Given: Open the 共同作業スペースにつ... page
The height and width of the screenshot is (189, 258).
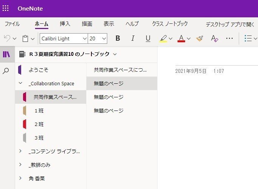Looking at the screenshot, I should click(x=122, y=70).
